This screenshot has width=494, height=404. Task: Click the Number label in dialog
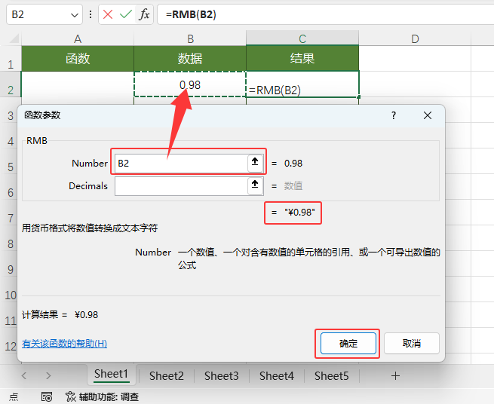pos(90,163)
